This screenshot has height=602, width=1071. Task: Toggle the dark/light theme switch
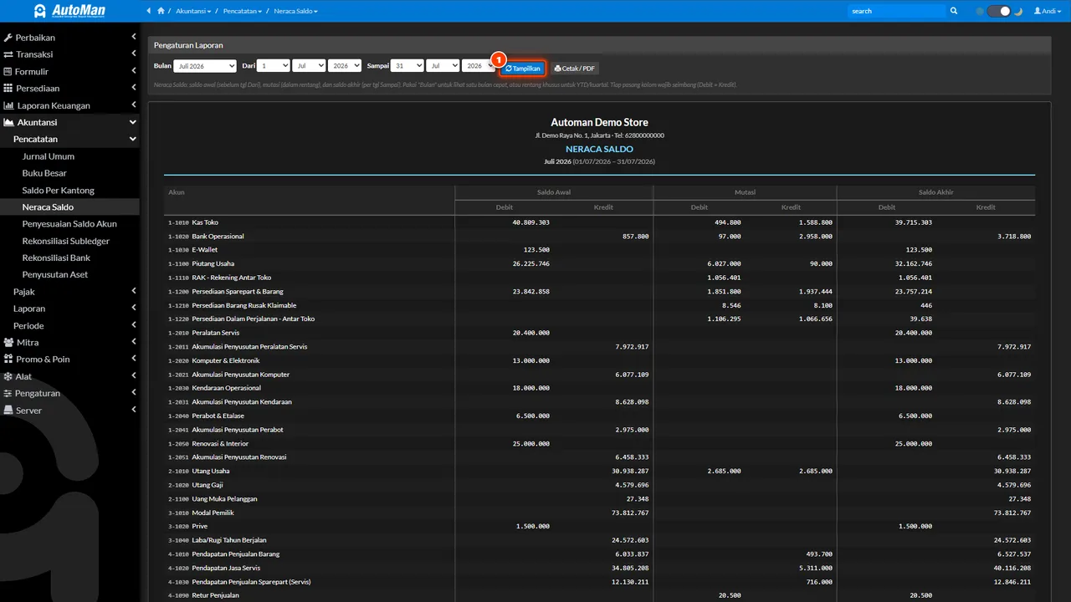pyautogui.click(x=999, y=11)
